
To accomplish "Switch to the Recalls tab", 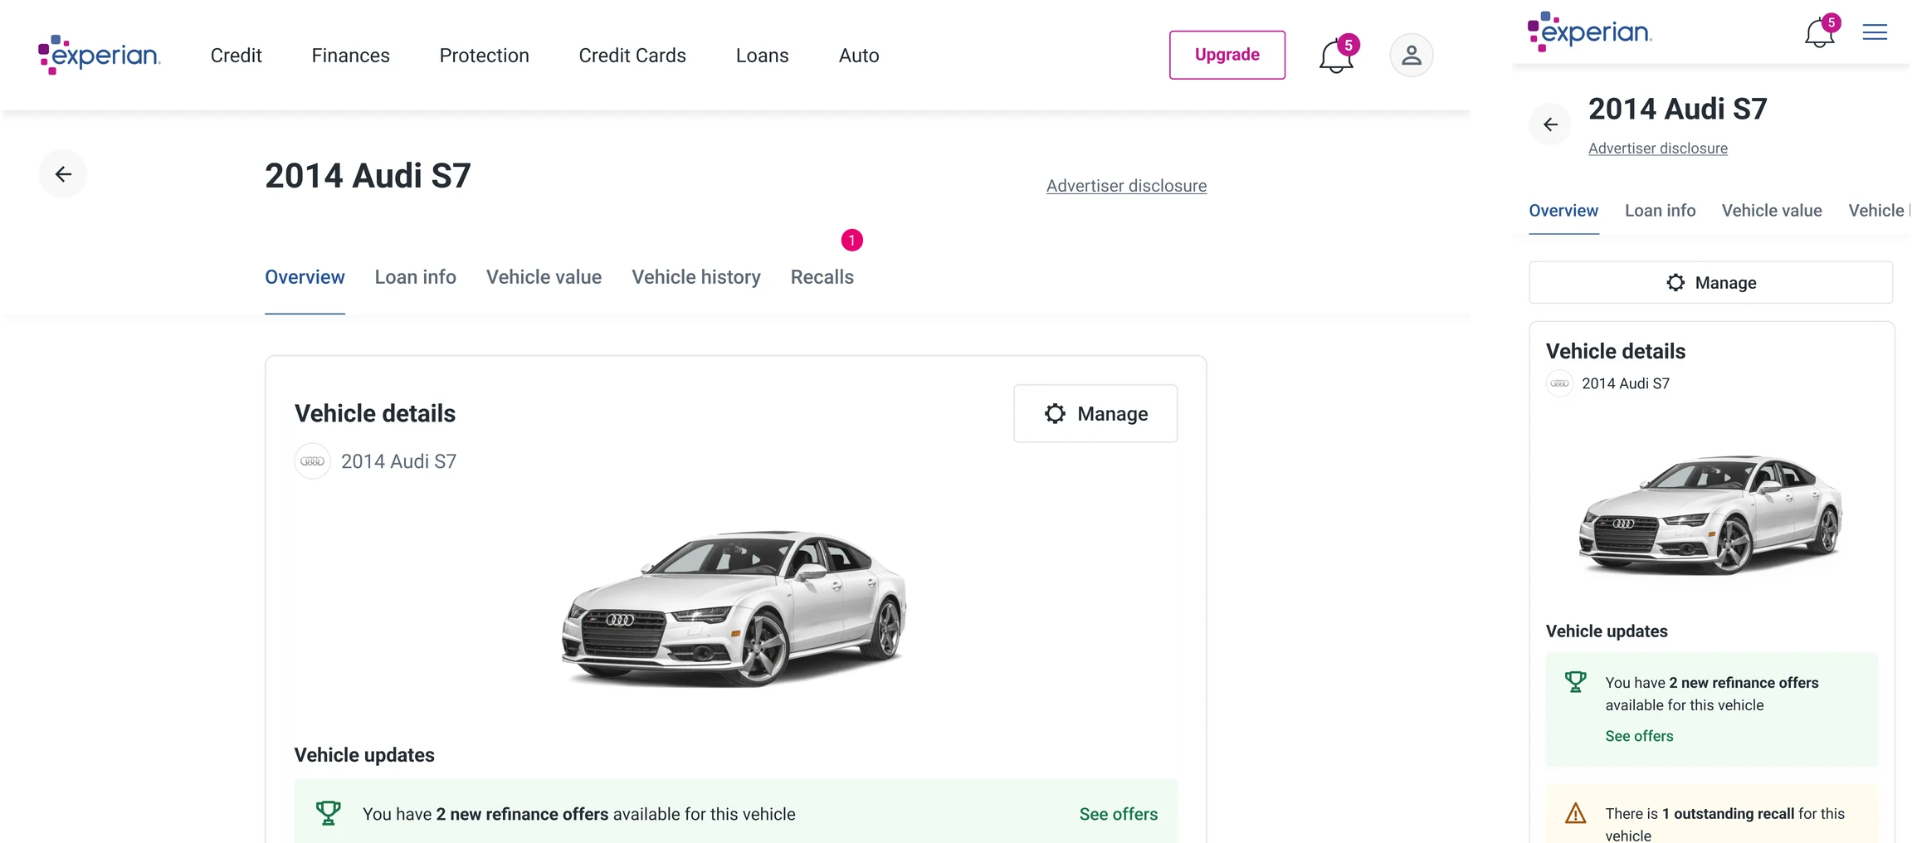I will 822,277.
